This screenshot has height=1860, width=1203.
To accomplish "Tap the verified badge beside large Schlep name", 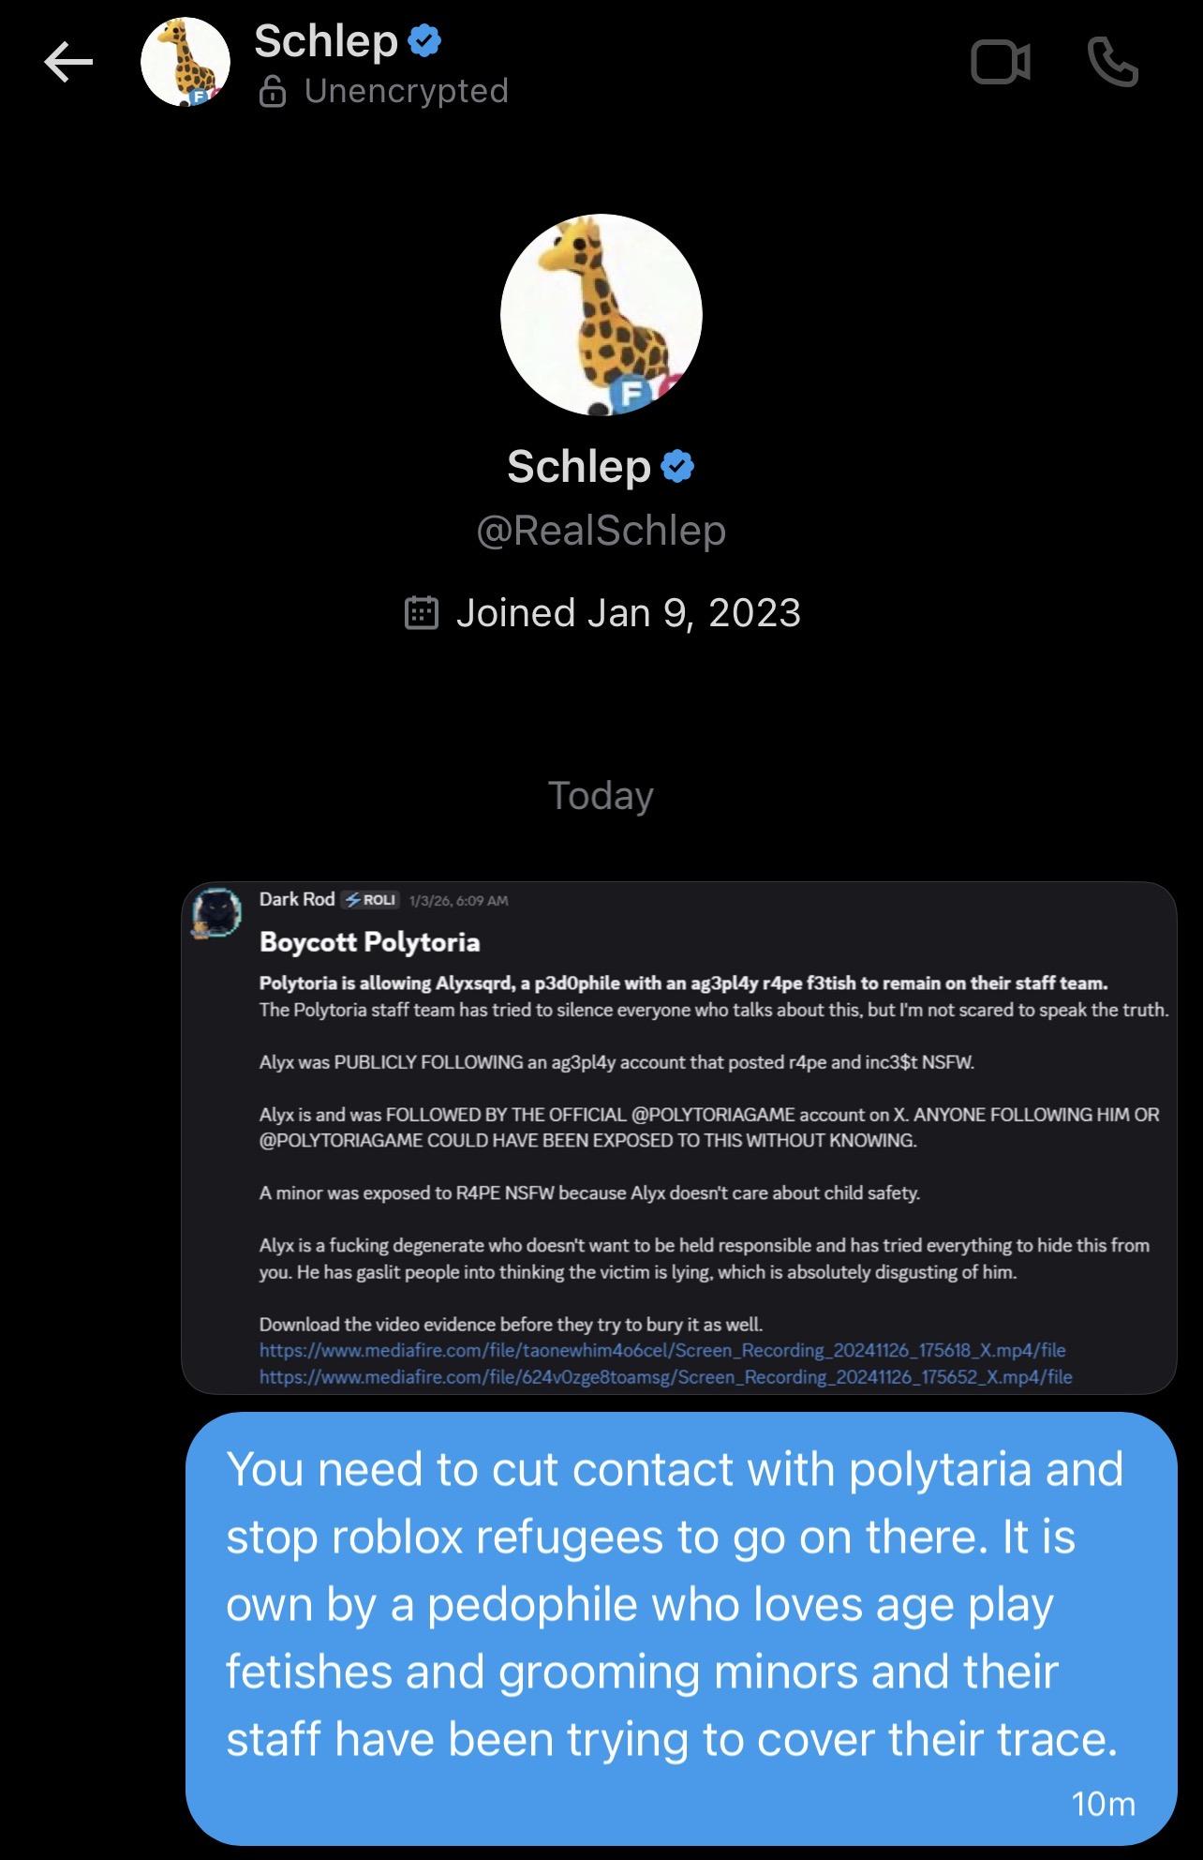I will [x=677, y=466].
